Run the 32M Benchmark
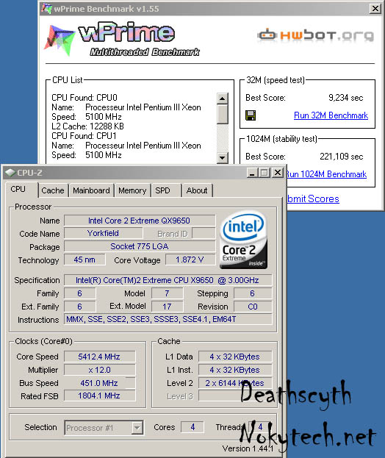The width and height of the screenshot is (385, 458). (331, 115)
